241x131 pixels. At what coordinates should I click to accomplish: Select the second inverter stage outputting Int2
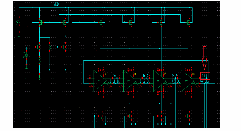[x=130, y=81]
